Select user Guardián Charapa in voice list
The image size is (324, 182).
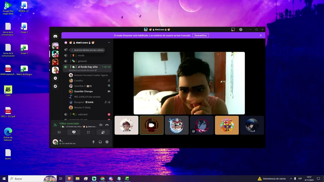click(90, 91)
